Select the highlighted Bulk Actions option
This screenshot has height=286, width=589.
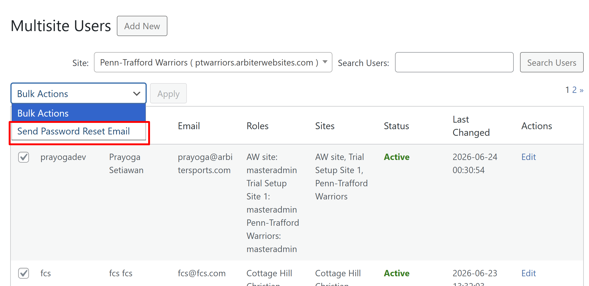click(78, 113)
